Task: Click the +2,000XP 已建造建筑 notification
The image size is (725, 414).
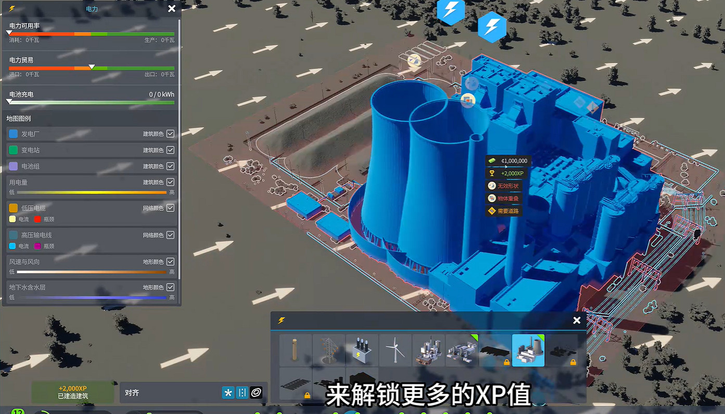Action: coord(72,392)
